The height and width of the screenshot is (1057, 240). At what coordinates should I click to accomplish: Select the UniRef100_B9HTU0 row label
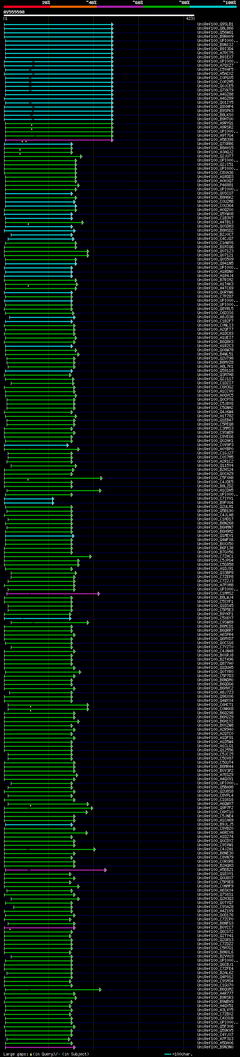point(215,119)
